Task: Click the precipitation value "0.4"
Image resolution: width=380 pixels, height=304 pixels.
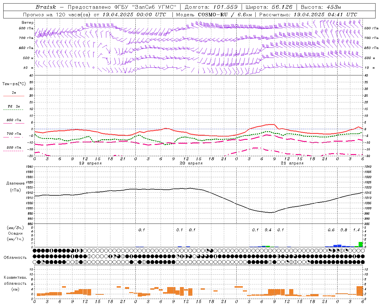Action: 268,230
